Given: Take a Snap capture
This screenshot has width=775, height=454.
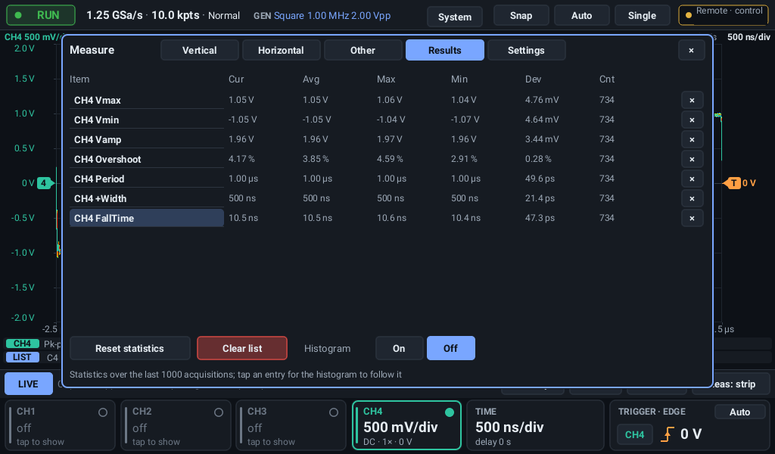Looking at the screenshot, I should tap(521, 16).
